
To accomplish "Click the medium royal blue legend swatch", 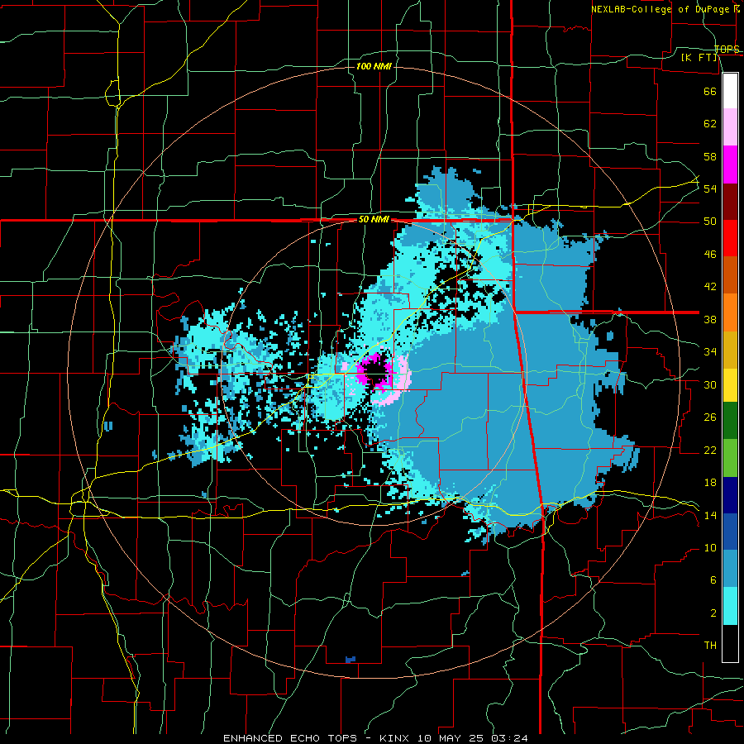I will (x=730, y=532).
